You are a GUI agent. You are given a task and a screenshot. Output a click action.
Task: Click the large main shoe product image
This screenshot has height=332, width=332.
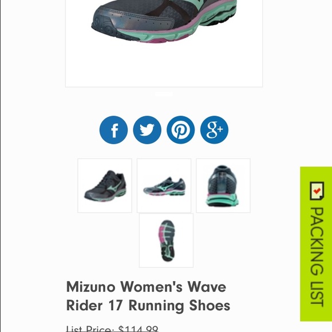tap(164, 43)
